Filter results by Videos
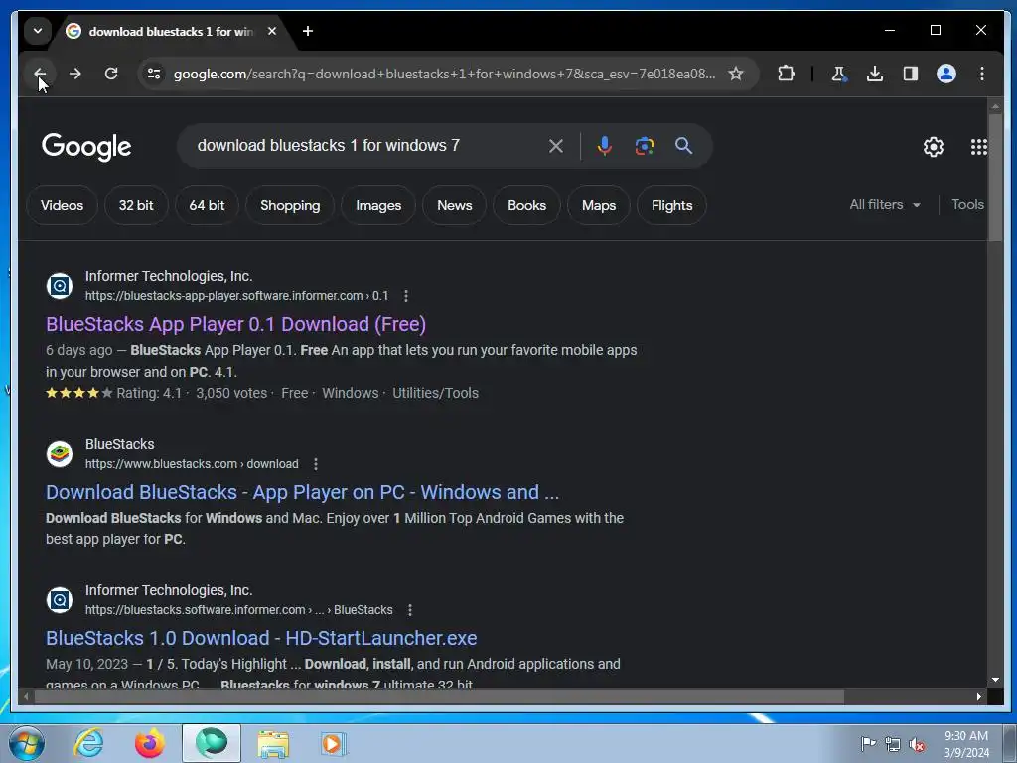 tap(63, 205)
